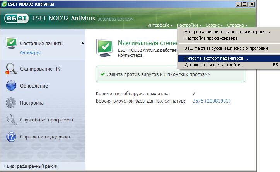This screenshot has height=172, width=280.
Task: Maximize the ESET NOD32 window
Action: tap(245, 4)
